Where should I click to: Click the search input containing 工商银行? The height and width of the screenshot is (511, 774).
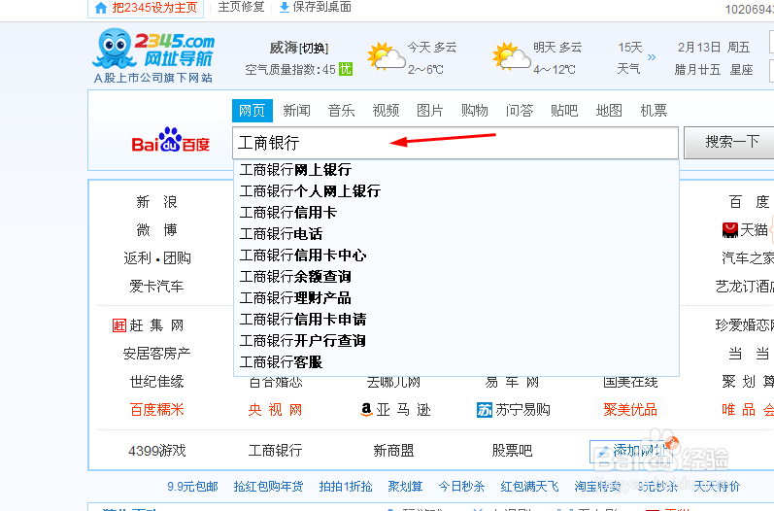coord(455,143)
